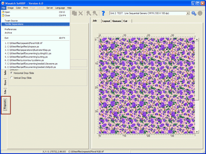Image resolution: width=206 pixels, height=154 pixels.
Task: Click the Unit 2: TEST printer combo box
Action: point(149,13)
